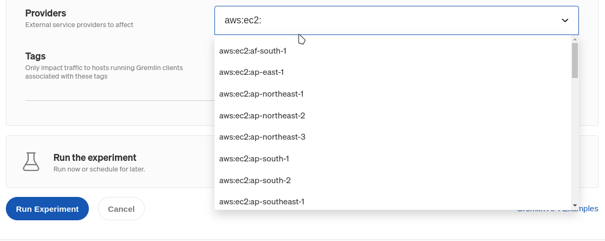Pick aws:ec2:ap-south-2 from dropdown
Image resolution: width=605 pixels, height=241 pixels.
393,180
